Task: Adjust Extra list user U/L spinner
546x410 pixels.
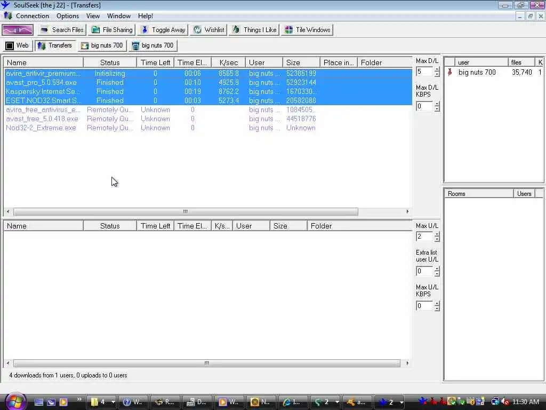Action: pyautogui.click(x=437, y=271)
